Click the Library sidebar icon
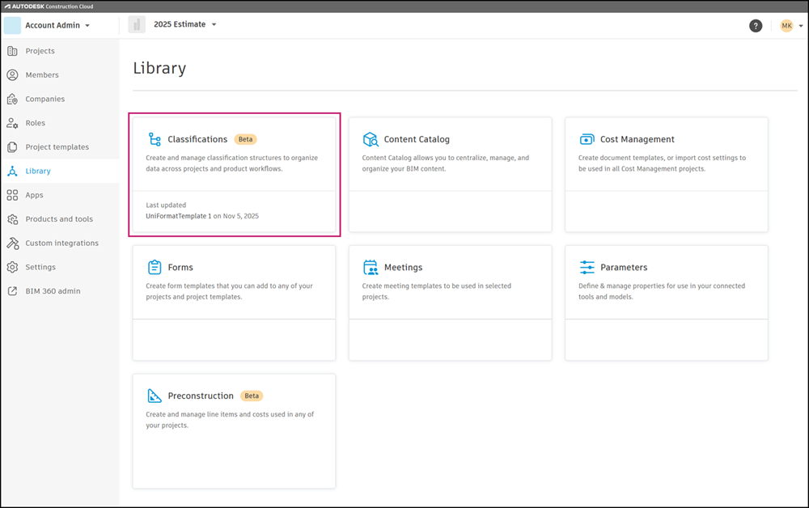Viewport: 809px width, 508px height. pyautogui.click(x=12, y=171)
